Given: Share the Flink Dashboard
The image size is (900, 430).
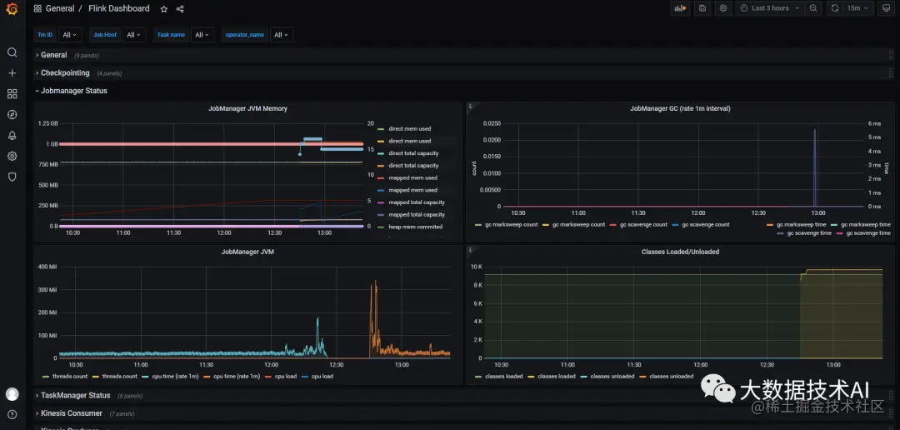Looking at the screenshot, I should coord(180,8).
